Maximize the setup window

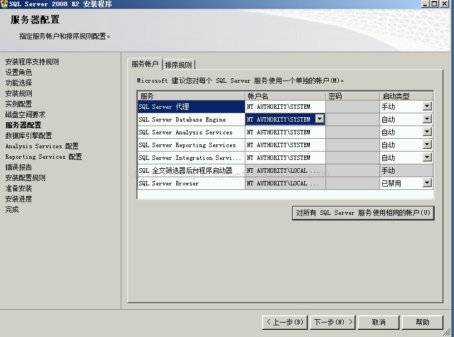pos(435,4)
